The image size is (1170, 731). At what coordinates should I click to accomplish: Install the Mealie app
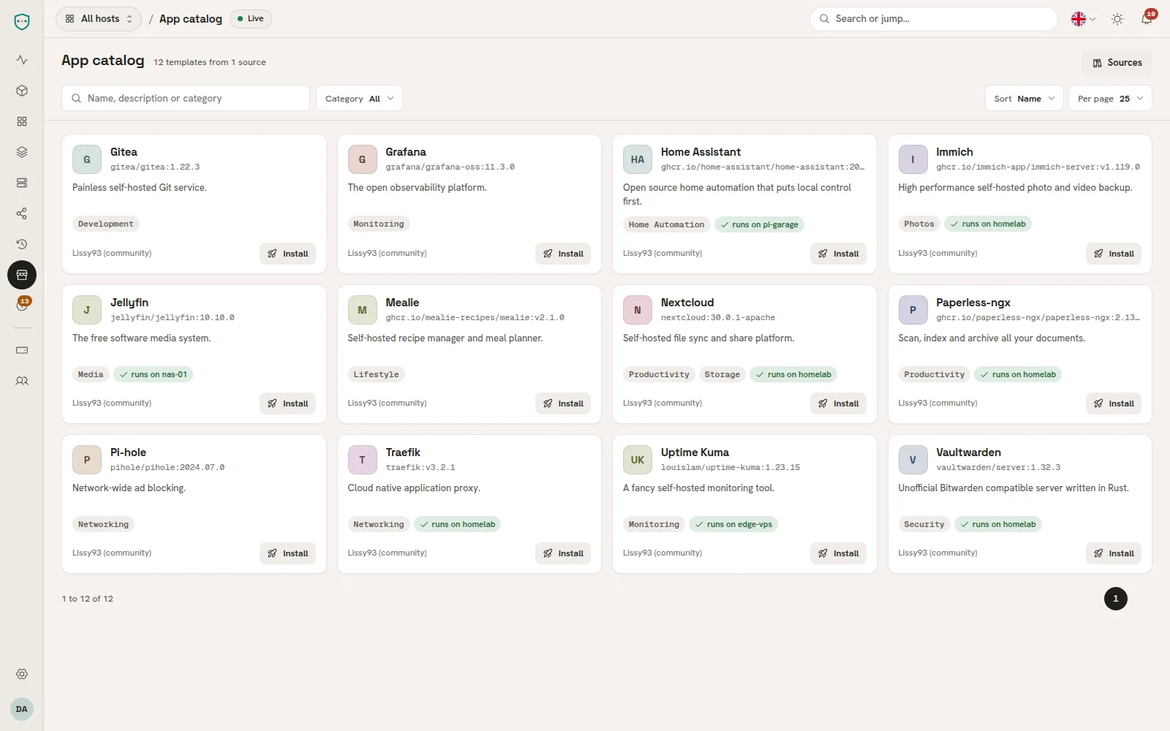tap(563, 404)
